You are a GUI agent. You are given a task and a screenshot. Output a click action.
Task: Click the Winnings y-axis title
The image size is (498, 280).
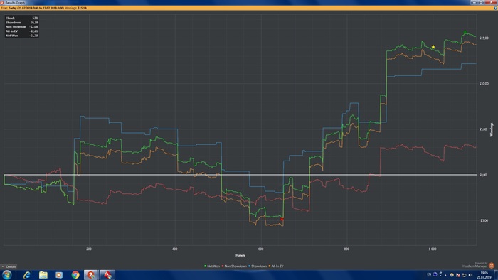492,129
